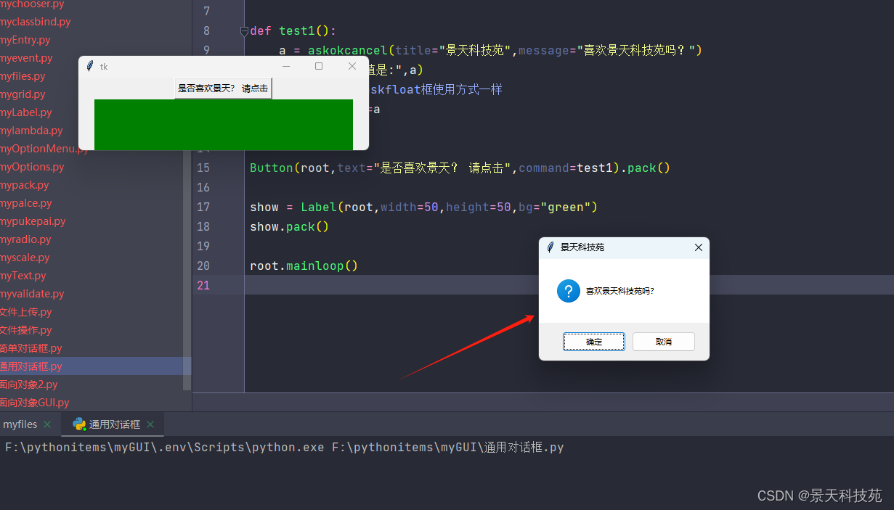
Task: Select myvalidate.py in the file list
Action: (32, 294)
